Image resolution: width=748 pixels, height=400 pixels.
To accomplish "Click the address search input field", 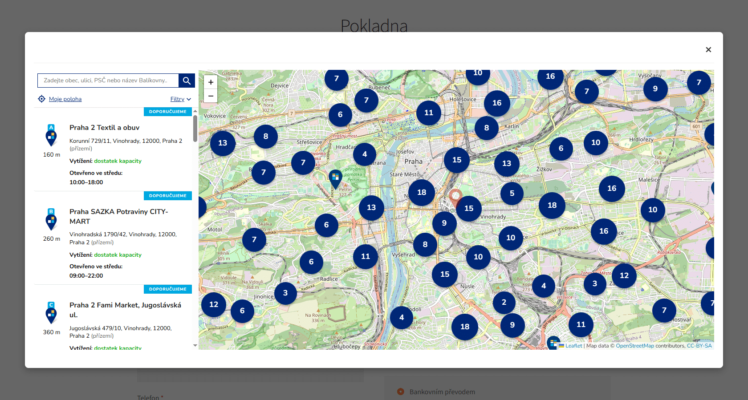I will pos(108,81).
